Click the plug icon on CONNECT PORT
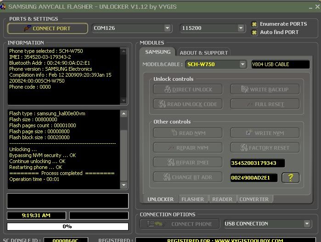This screenshot has width=321, height=242. tap(27, 28)
